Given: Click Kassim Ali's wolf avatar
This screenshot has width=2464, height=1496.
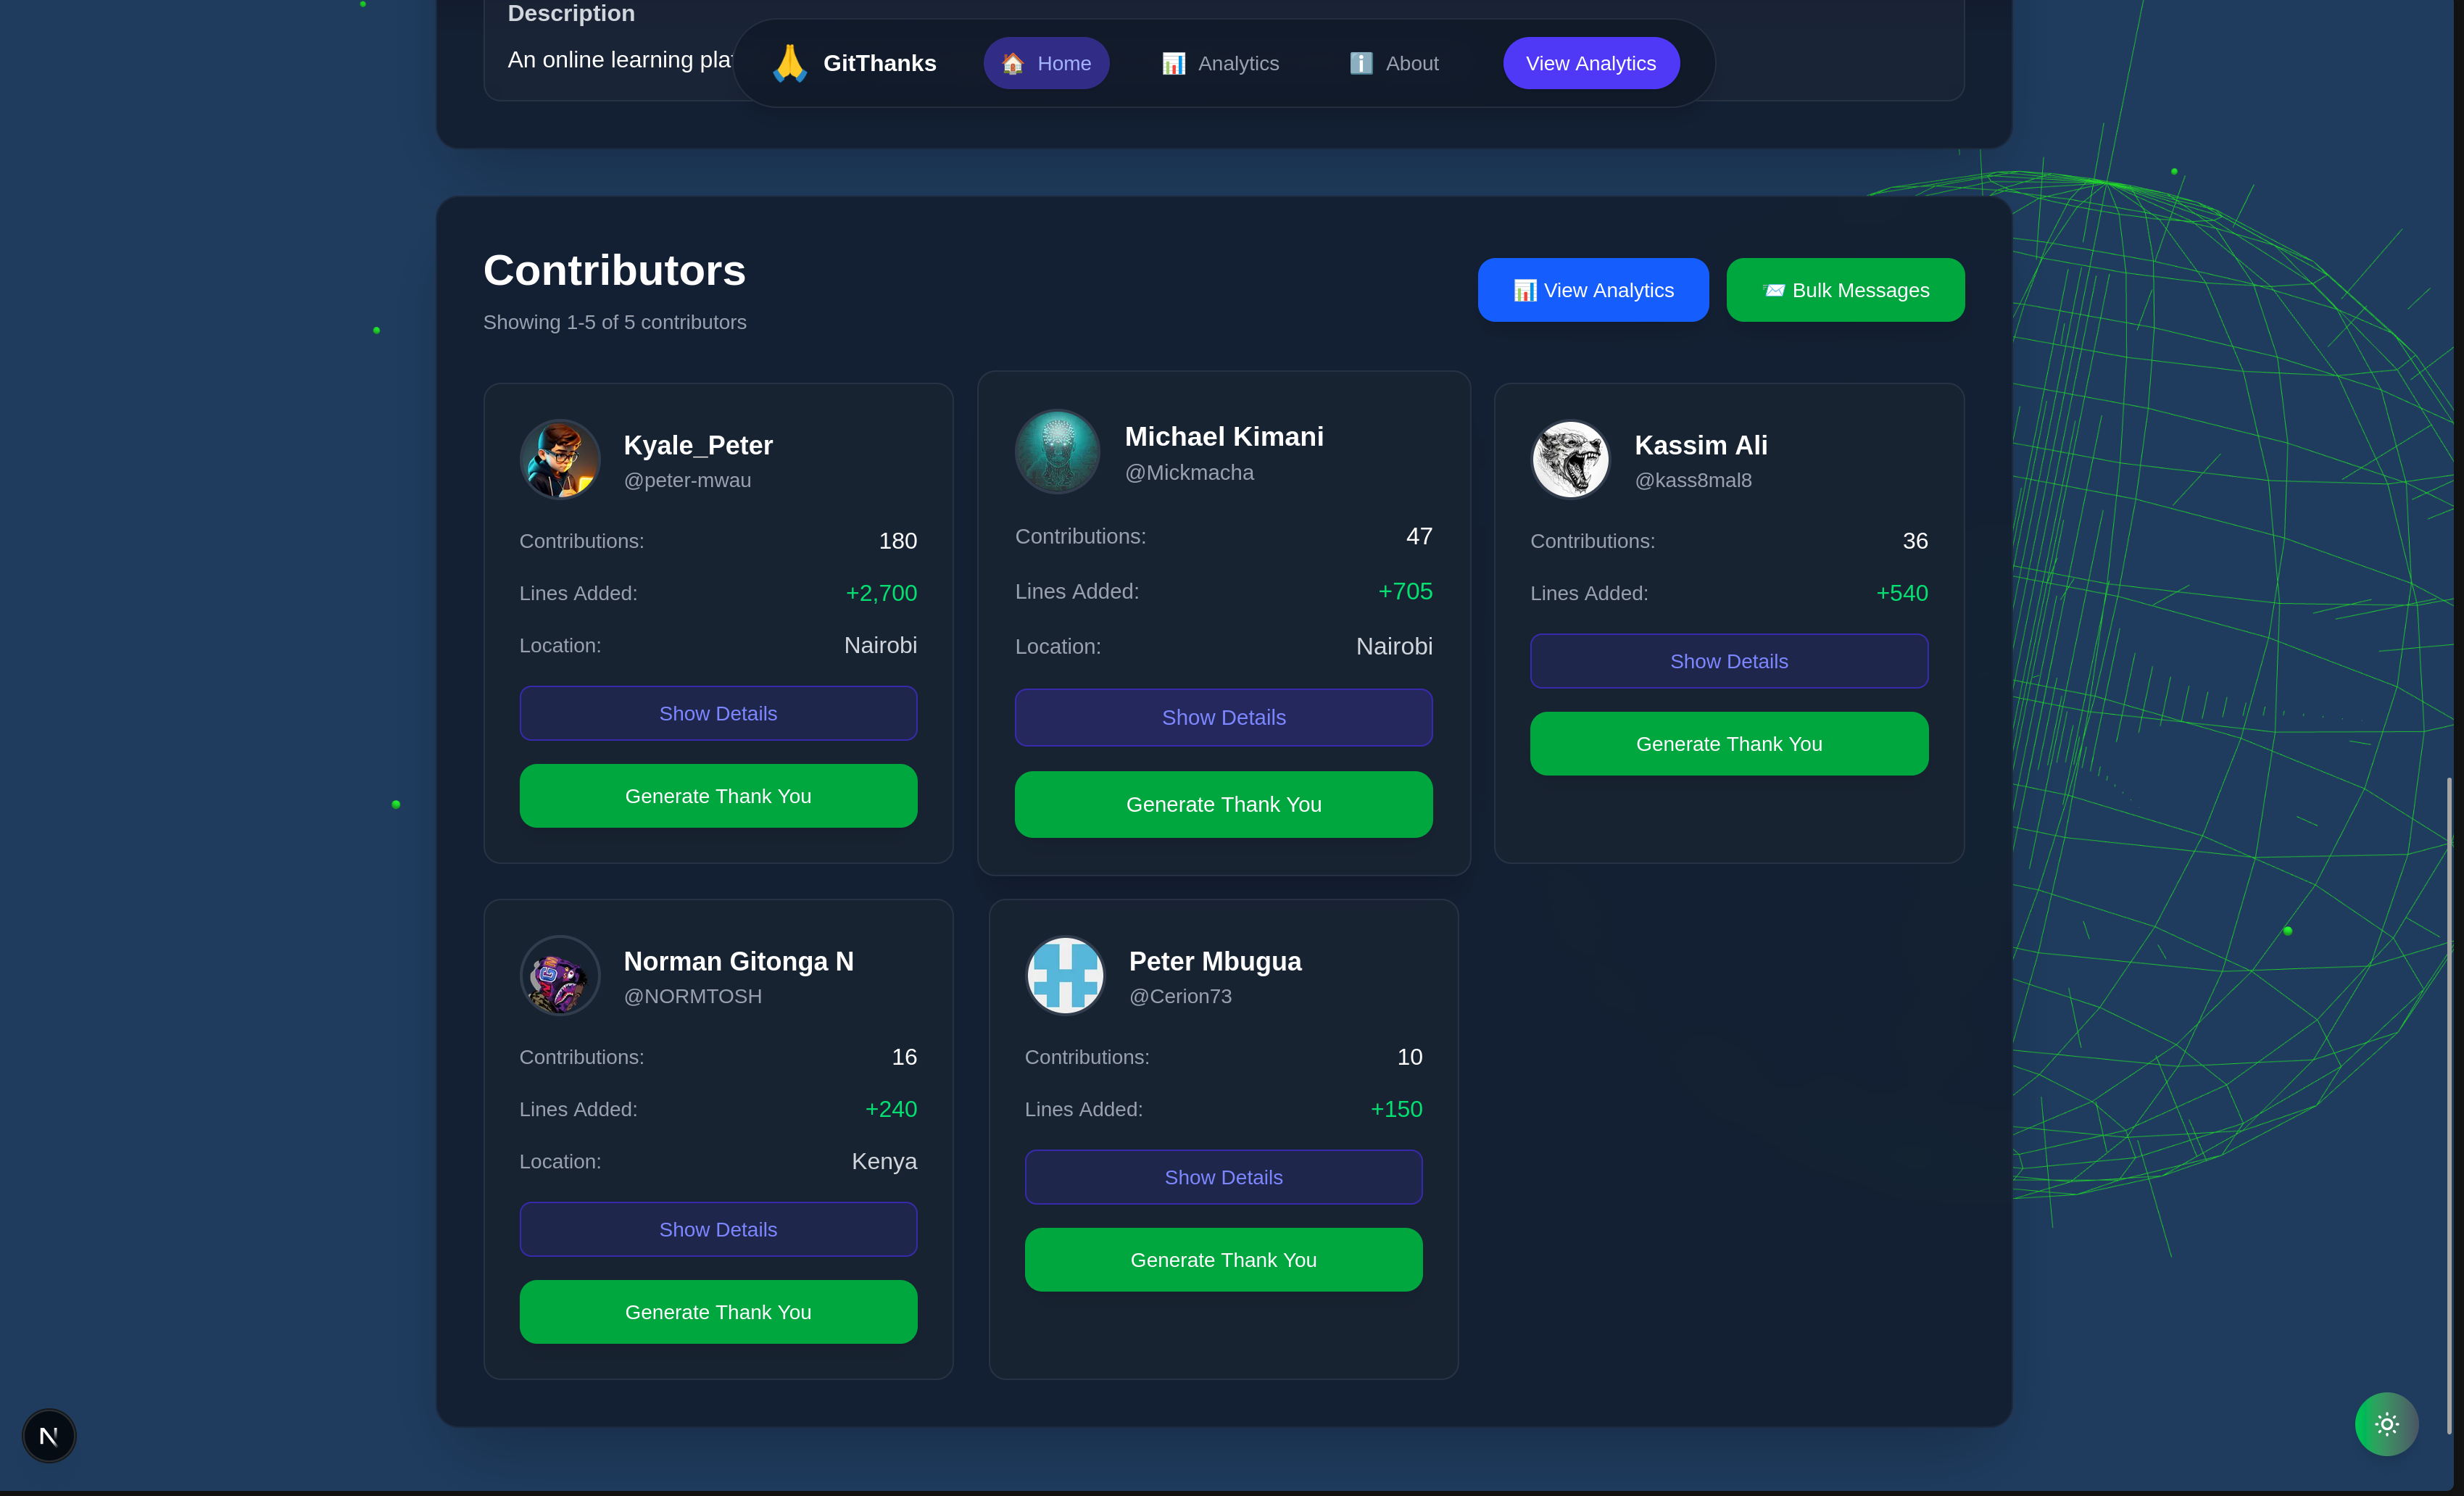Looking at the screenshot, I should (x=1570, y=459).
